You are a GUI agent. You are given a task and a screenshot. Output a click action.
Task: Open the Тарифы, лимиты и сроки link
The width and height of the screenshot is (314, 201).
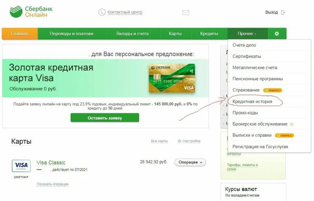(x=242, y=167)
